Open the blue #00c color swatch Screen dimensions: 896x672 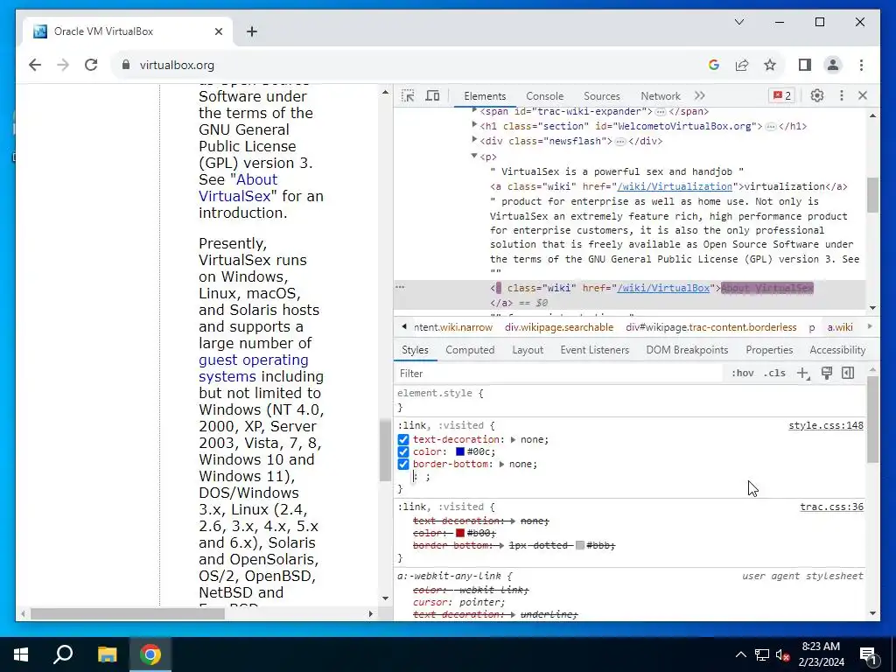pos(460,452)
